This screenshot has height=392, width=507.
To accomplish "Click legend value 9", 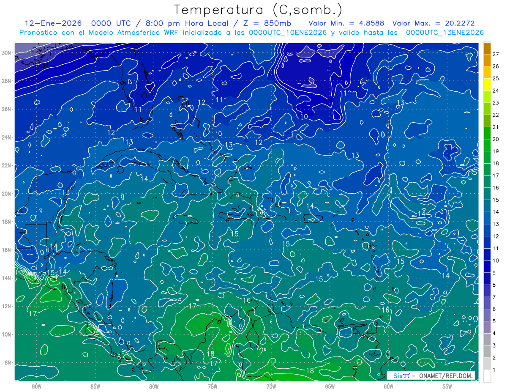I will pos(494,273).
